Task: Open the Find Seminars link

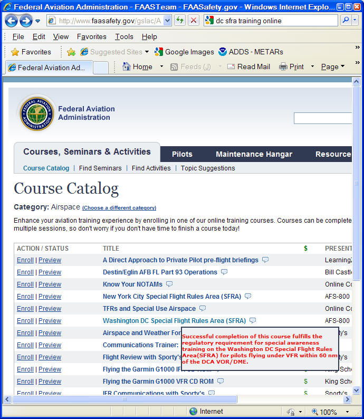Action: coord(100,168)
